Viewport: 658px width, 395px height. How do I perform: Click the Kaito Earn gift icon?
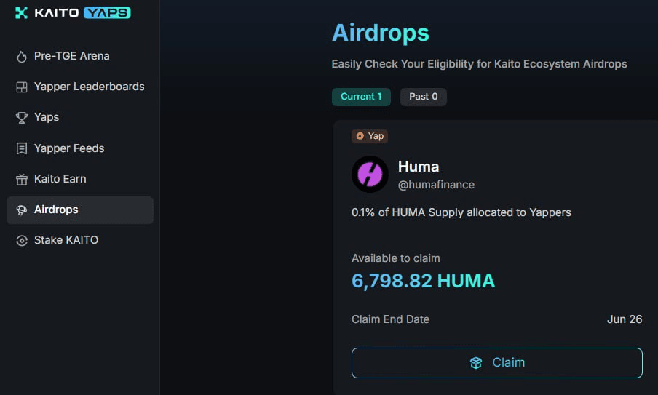click(x=21, y=179)
